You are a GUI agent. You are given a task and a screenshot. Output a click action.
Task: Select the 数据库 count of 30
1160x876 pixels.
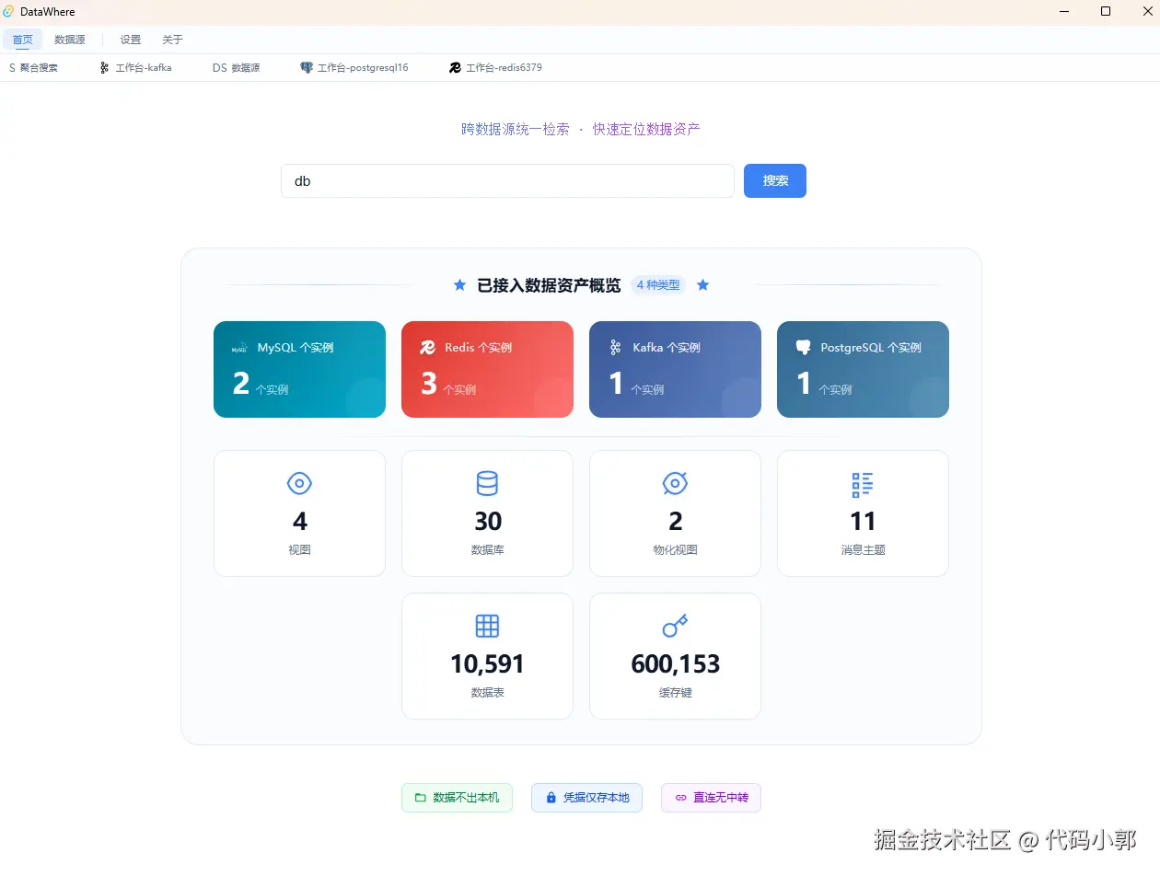(488, 522)
